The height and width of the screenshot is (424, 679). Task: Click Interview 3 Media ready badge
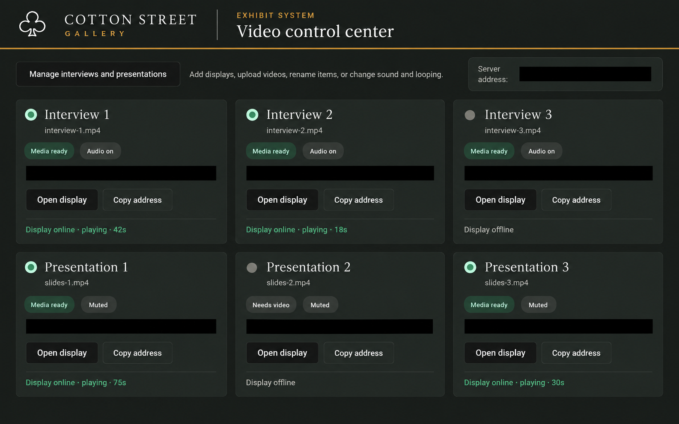click(x=489, y=151)
